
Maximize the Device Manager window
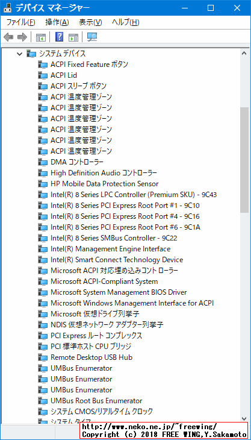pyautogui.click(x=211, y=8)
